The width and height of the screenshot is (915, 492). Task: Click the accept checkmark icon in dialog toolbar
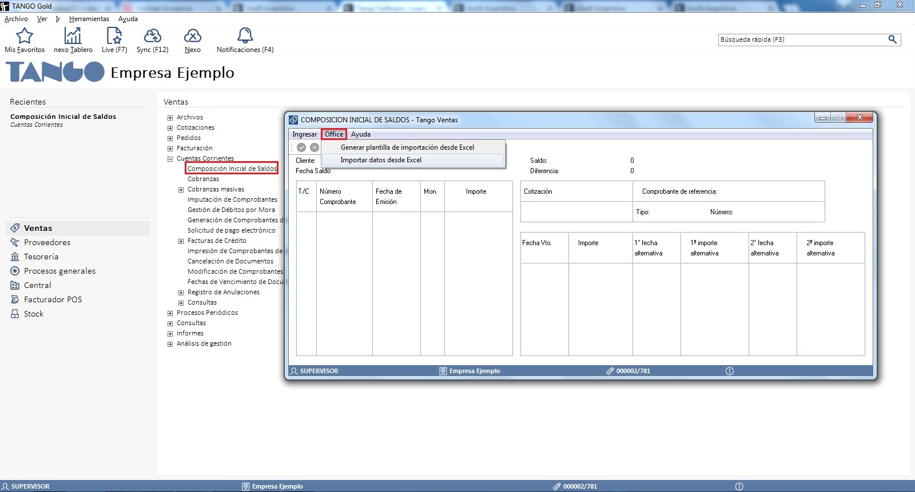301,147
